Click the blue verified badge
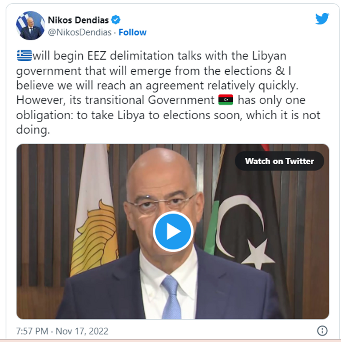The image size is (341, 342). pos(115,20)
